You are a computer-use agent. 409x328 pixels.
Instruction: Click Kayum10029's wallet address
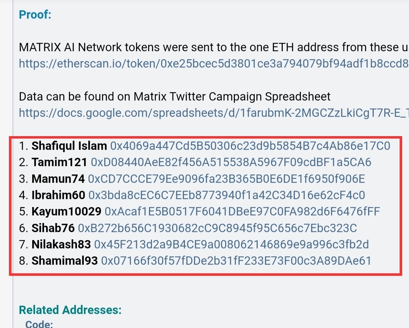coord(242,211)
